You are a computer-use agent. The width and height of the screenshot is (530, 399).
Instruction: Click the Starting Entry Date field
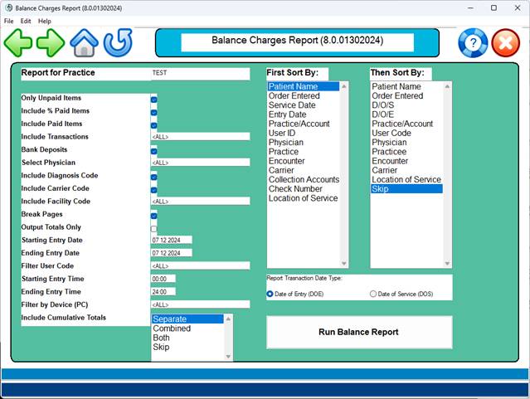tap(171, 241)
